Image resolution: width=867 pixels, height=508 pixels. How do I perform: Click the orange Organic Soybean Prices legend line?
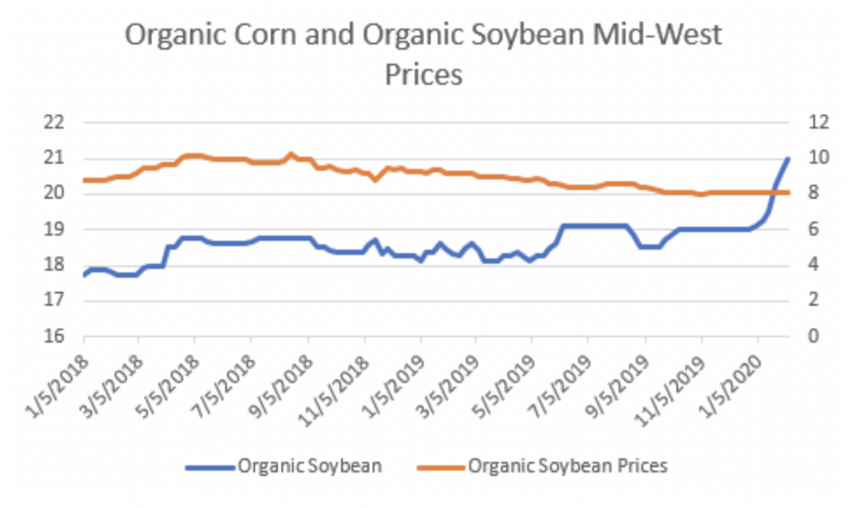point(439,466)
